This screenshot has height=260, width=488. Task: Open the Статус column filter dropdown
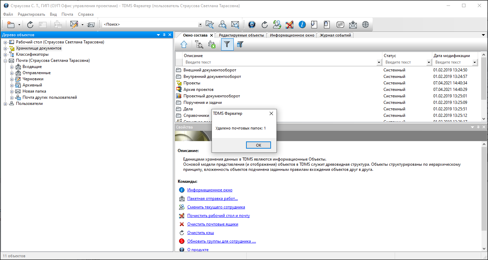[429, 62]
